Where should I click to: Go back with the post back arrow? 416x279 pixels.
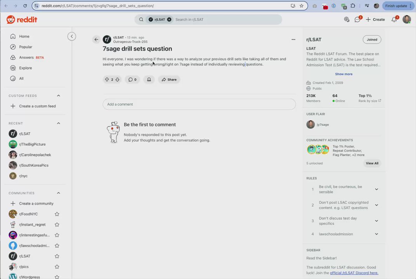pos(96,40)
